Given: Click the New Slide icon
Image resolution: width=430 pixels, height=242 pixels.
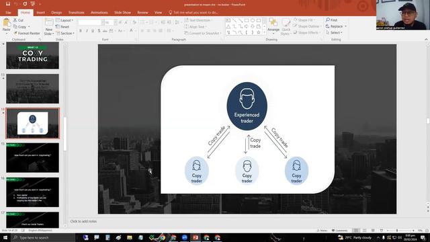Looking at the screenshot, I should [x=49, y=22].
